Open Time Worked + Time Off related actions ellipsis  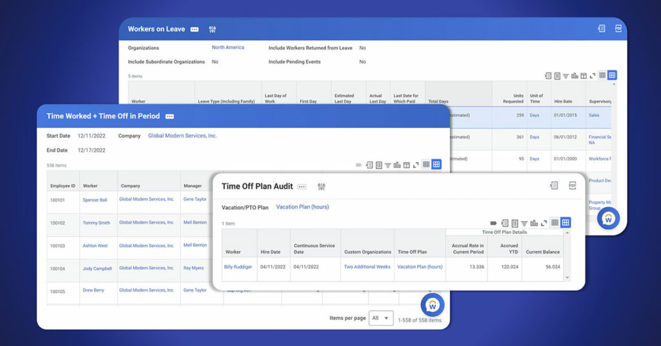(170, 116)
